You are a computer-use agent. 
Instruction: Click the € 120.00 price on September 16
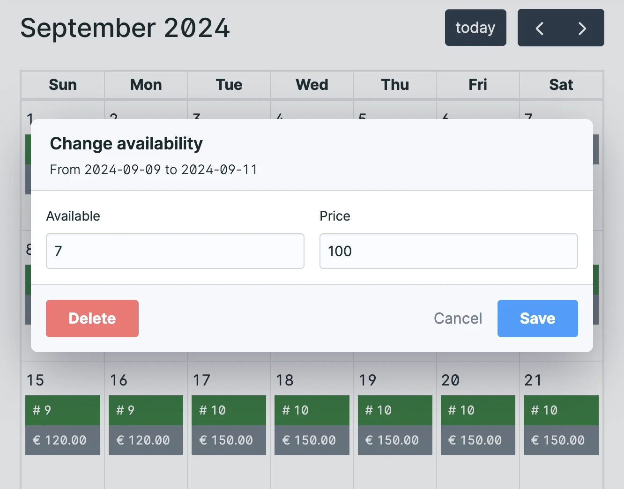click(x=146, y=440)
